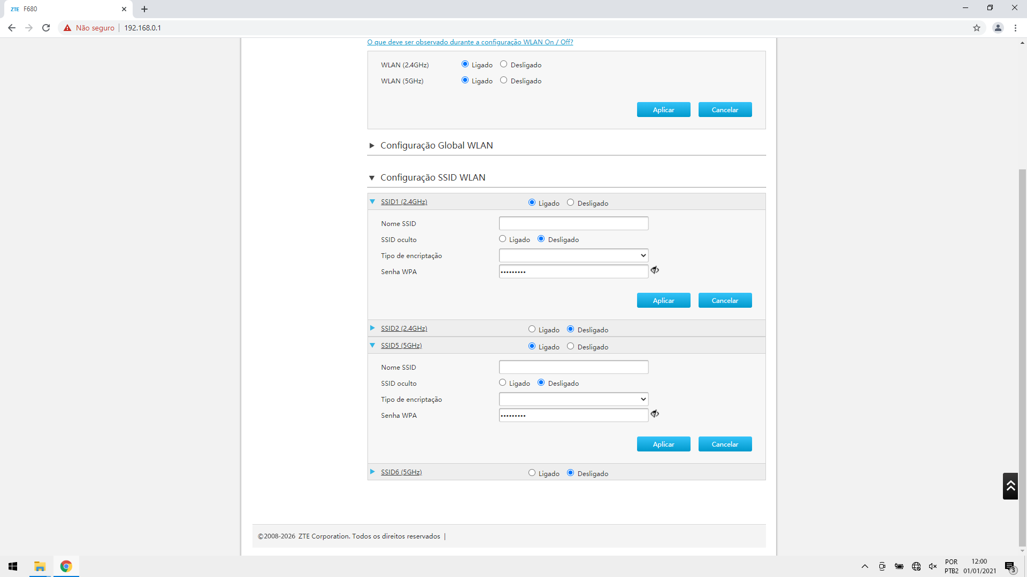Open the taskbar notification center icon

pyautogui.click(x=1009, y=566)
